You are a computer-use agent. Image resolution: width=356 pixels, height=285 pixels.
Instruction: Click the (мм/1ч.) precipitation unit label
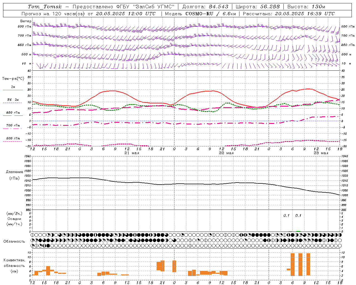click(14, 224)
